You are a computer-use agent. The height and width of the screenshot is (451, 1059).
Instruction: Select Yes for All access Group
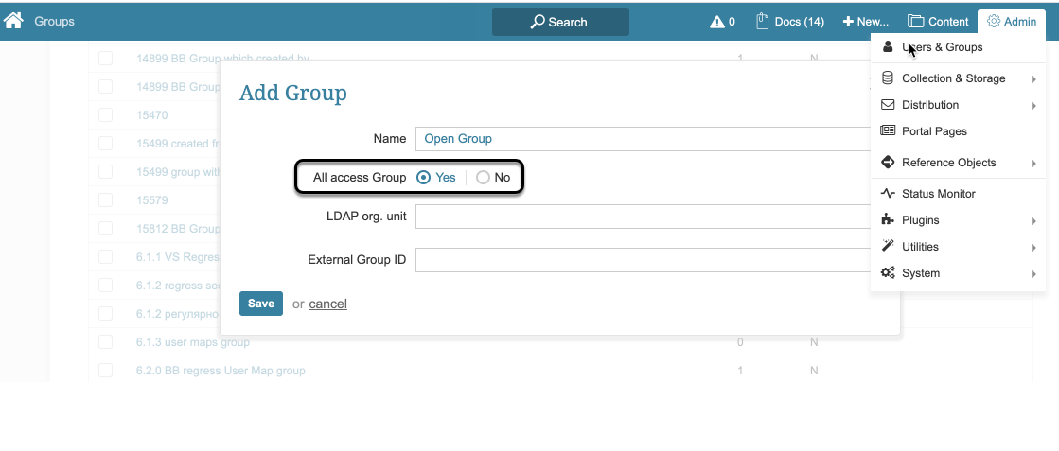pos(424,178)
